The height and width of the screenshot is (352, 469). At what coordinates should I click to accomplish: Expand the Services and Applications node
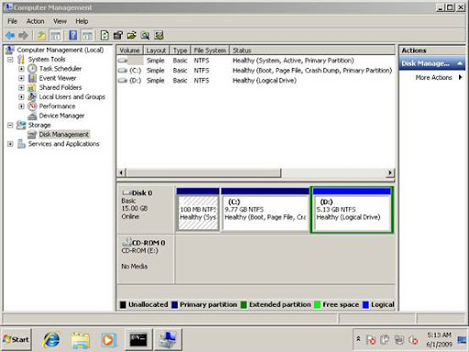(10, 144)
